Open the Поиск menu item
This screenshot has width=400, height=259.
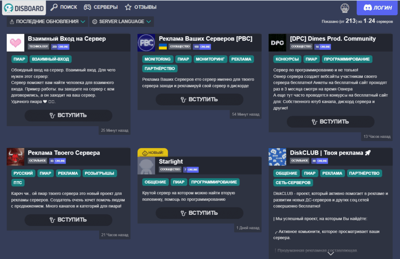click(64, 7)
